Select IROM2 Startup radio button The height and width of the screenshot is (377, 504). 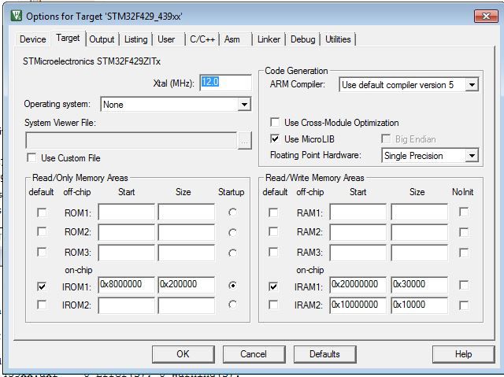[232, 305]
